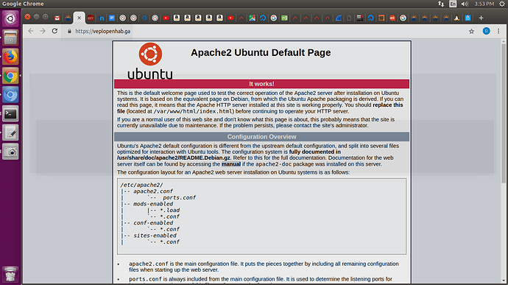Screen dimensions: 508x285
Task: Click 'apache2.conf' in the layout tree
Action: coord(153,191)
